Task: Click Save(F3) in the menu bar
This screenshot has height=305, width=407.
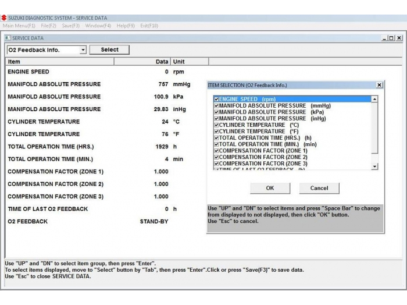Action: [71, 26]
